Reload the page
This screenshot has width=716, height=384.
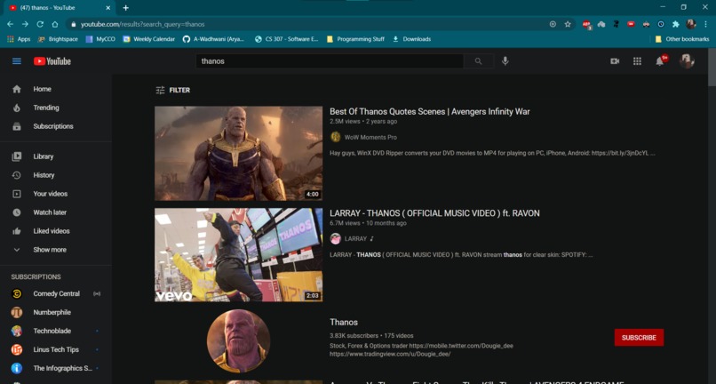(x=40, y=24)
